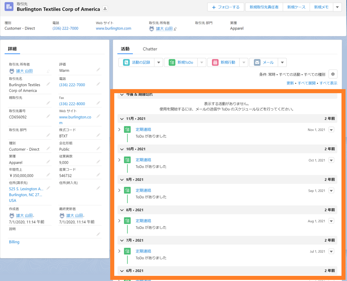Select the 活動 tab
Screen dimensions: 347x281
(125, 49)
